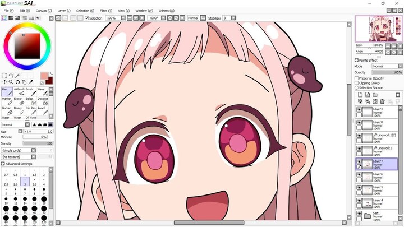Viewport: 404px width, 227px height.
Task: Enable Clipping Group
Action: point(357,83)
